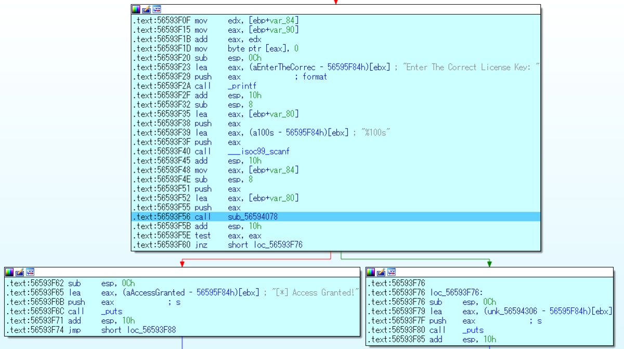Open the node color picker on the top block
Viewport: 624px width, 349px height.
click(136, 9)
